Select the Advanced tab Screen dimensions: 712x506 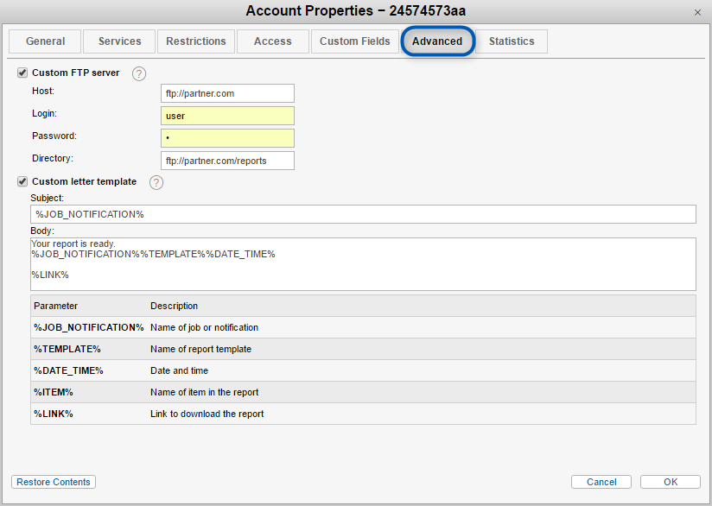point(437,41)
